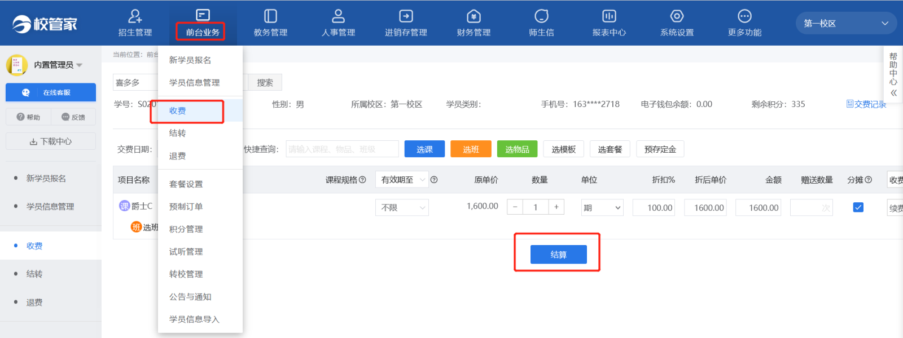Screen dimensions: 903x338
Task: Click help icon next to 课程规格
Action: 362,180
